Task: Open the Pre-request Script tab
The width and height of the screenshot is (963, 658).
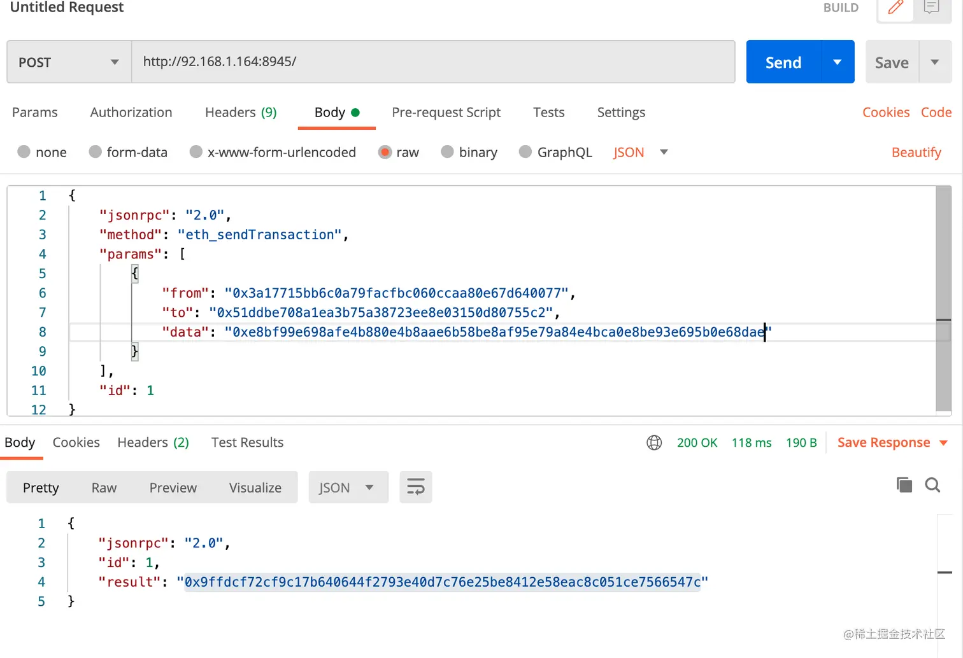Action: pos(446,113)
